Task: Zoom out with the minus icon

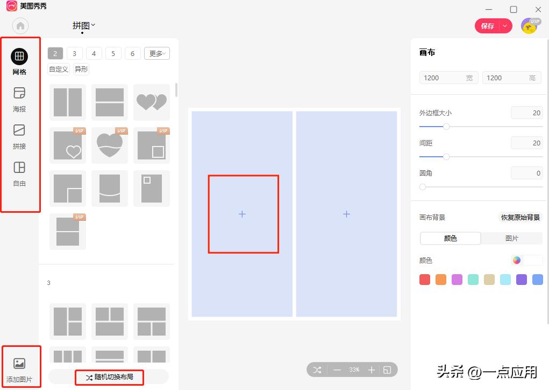Action: 337,370
